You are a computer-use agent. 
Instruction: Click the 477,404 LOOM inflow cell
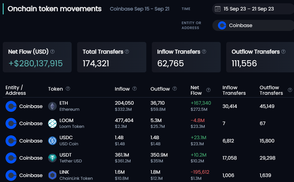pos(124,120)
